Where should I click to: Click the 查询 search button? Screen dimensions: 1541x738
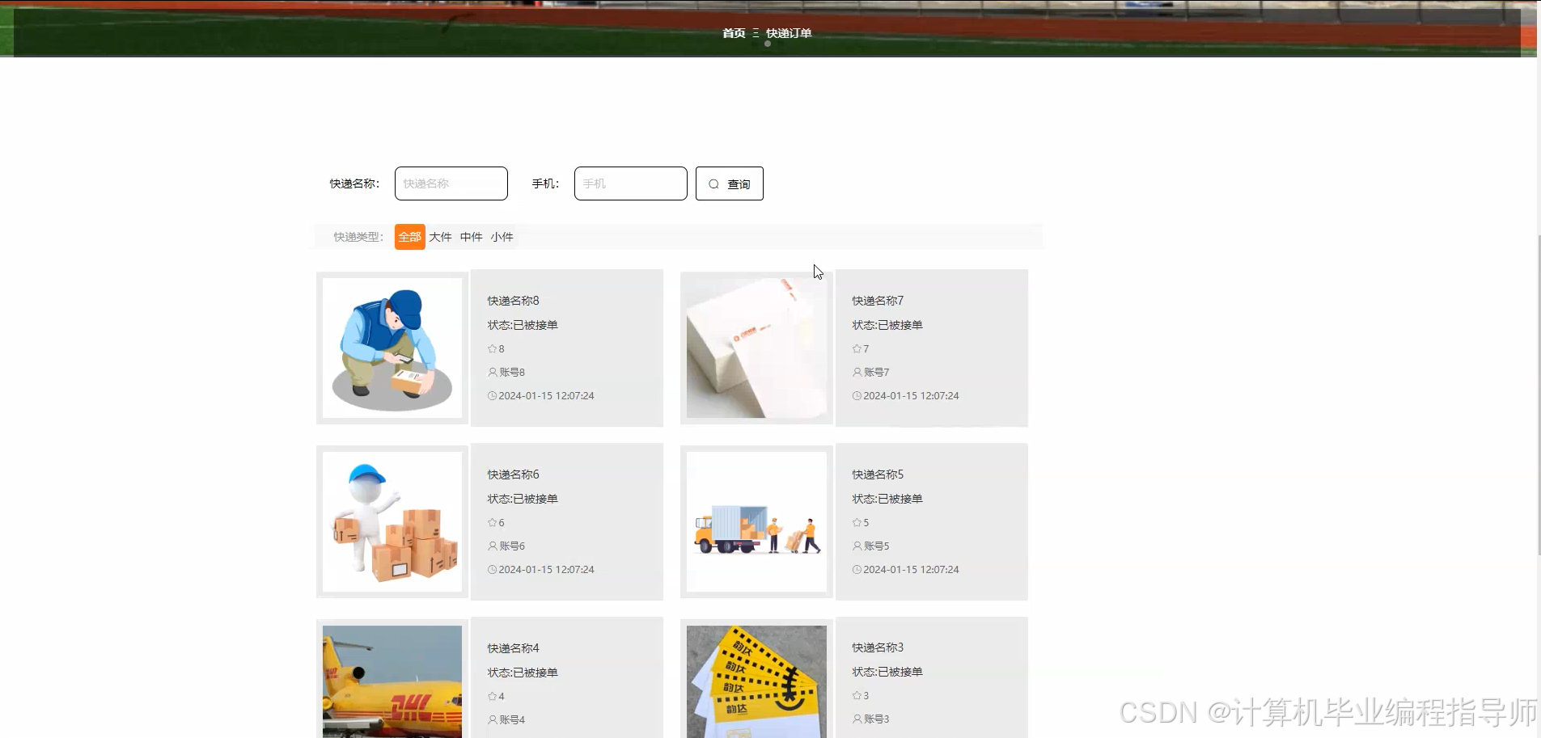pyautogui.click(x=729, y=183)
